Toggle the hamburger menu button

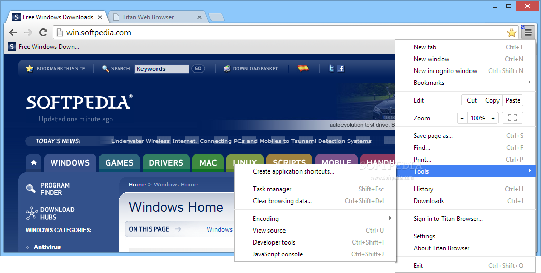coord(528,33)
